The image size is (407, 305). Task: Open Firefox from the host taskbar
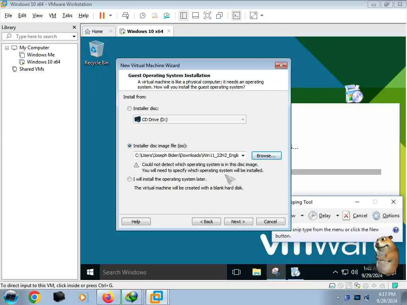pos(108,297)
